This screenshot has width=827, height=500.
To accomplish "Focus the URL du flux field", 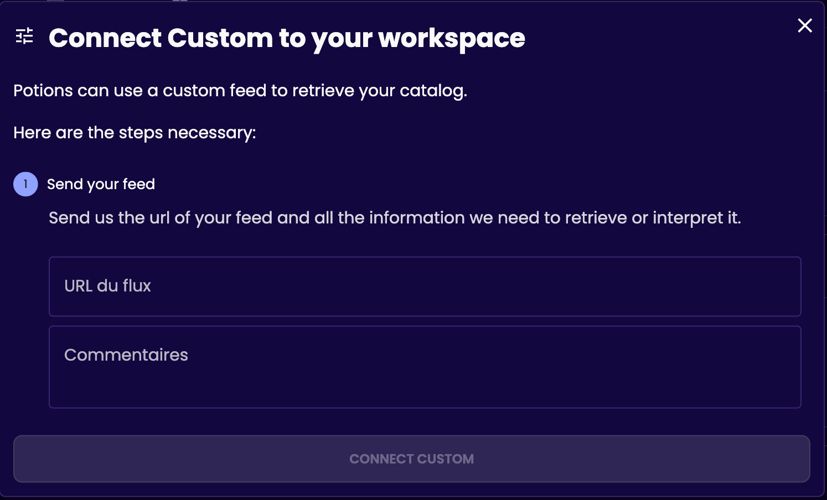I will [x=425, y=287].
